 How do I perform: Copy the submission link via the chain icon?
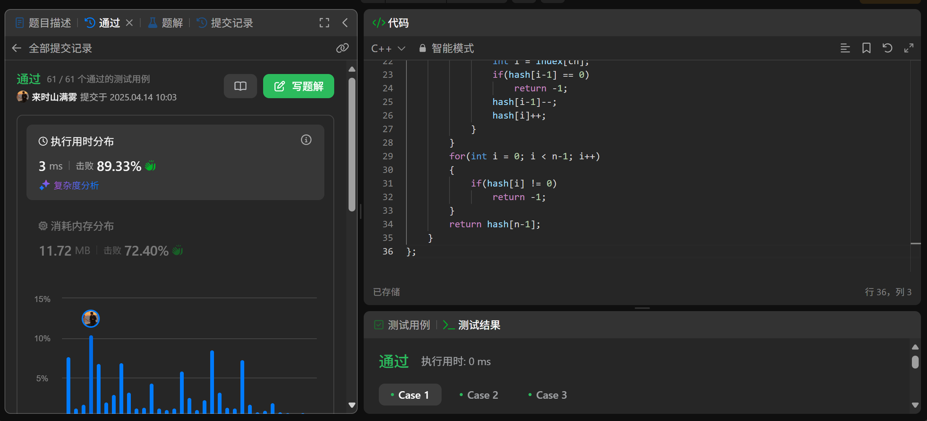point(342,48)
